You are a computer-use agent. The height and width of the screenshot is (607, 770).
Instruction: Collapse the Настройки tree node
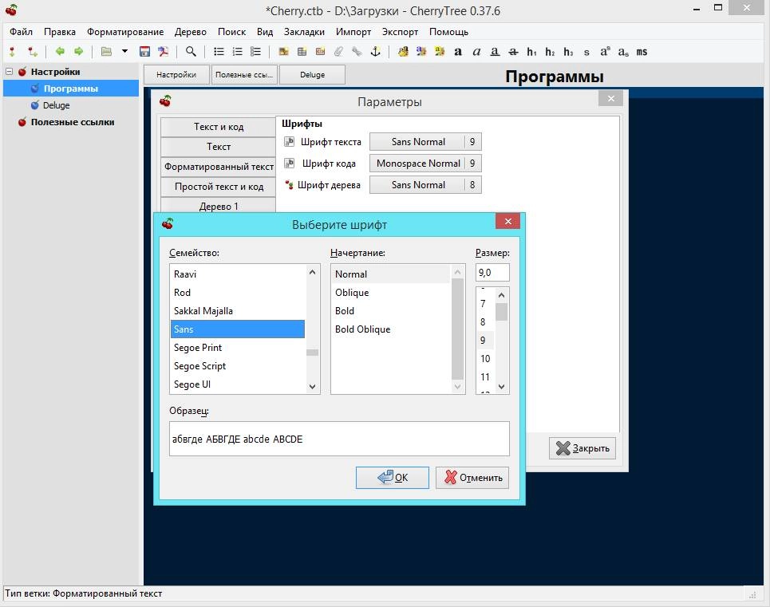tap(9, 72)
